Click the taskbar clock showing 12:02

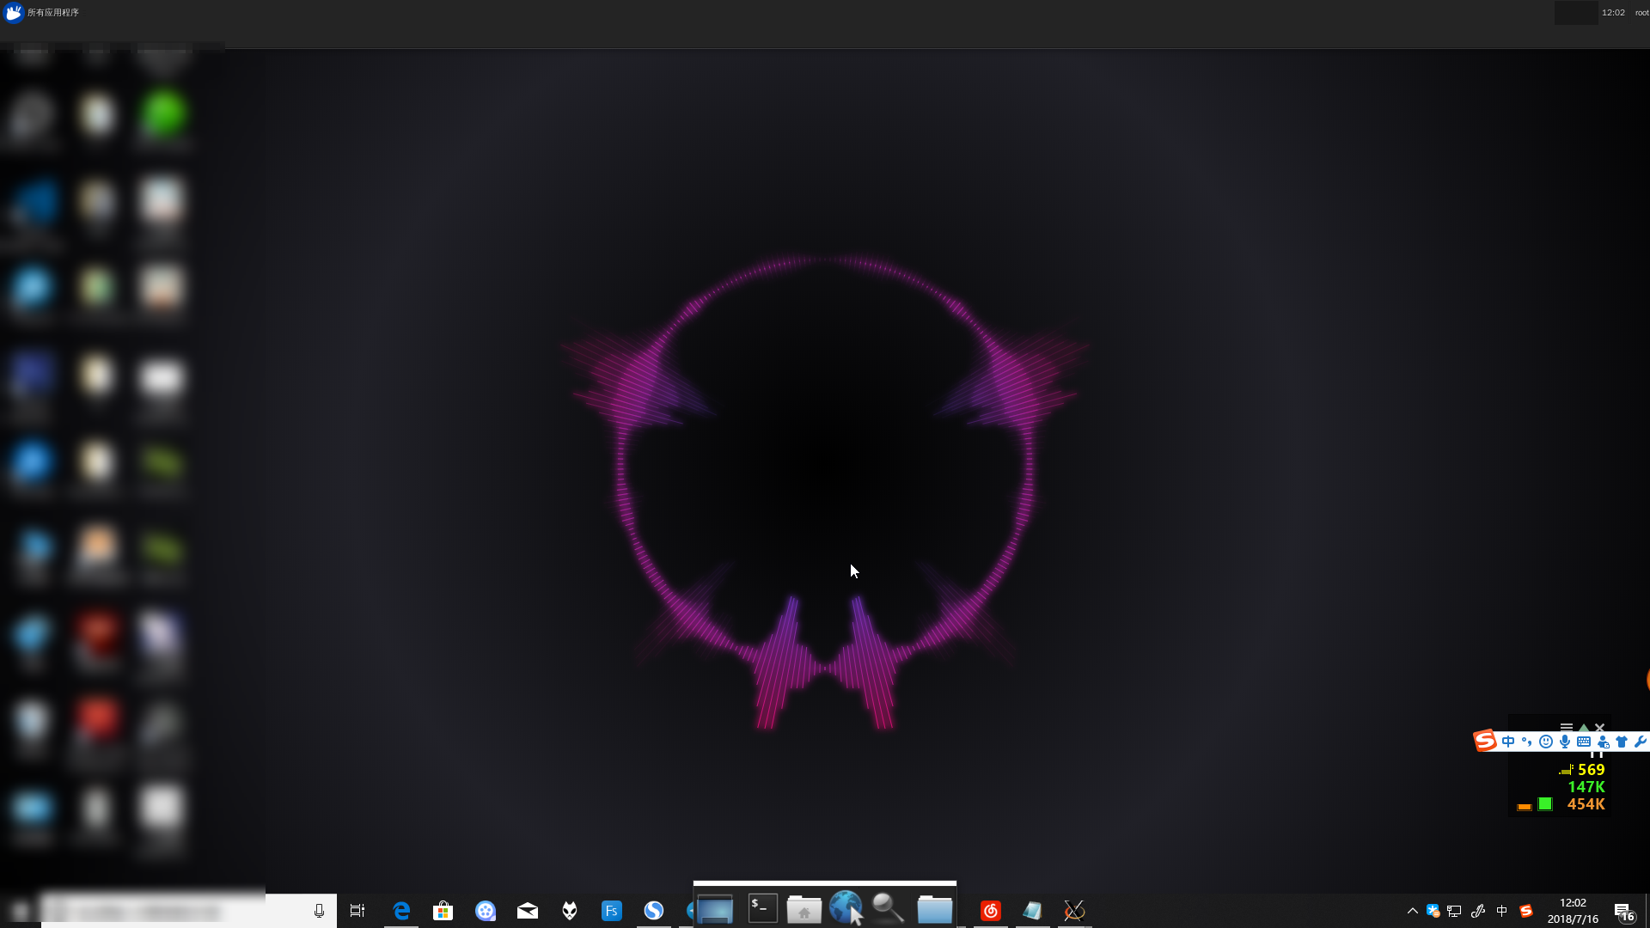[1573, 911]
